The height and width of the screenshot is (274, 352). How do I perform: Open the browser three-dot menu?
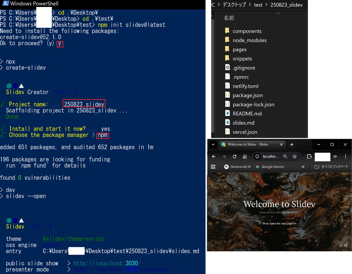point(346,157)
